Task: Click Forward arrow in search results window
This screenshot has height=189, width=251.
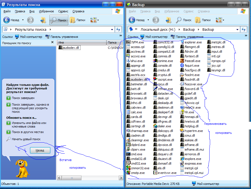Action: [30, 20]
